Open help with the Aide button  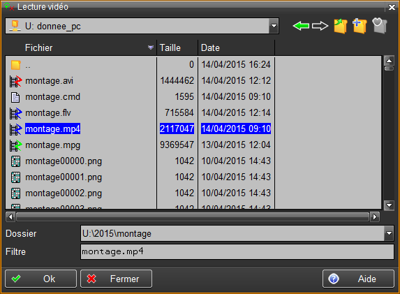[358, 279]
